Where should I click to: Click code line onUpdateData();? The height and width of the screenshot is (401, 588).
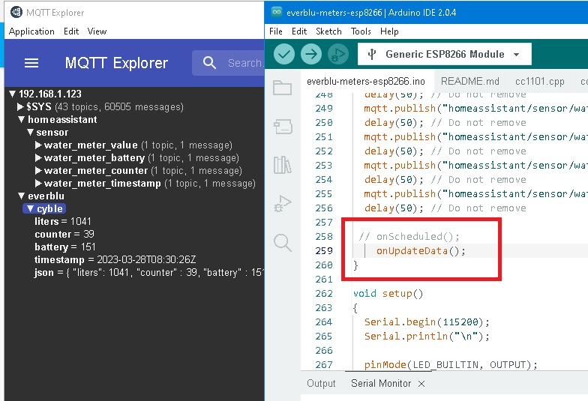(421, 250)
